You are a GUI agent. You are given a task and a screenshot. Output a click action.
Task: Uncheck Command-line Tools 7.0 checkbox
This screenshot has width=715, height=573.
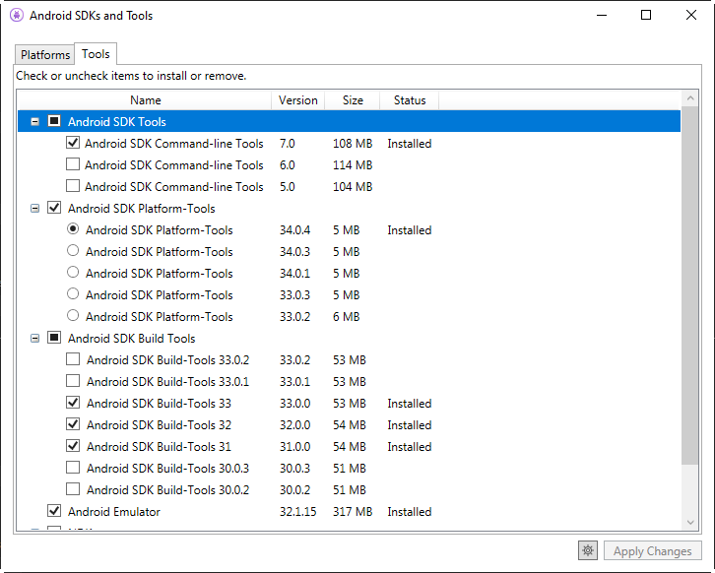click(73, 143)
